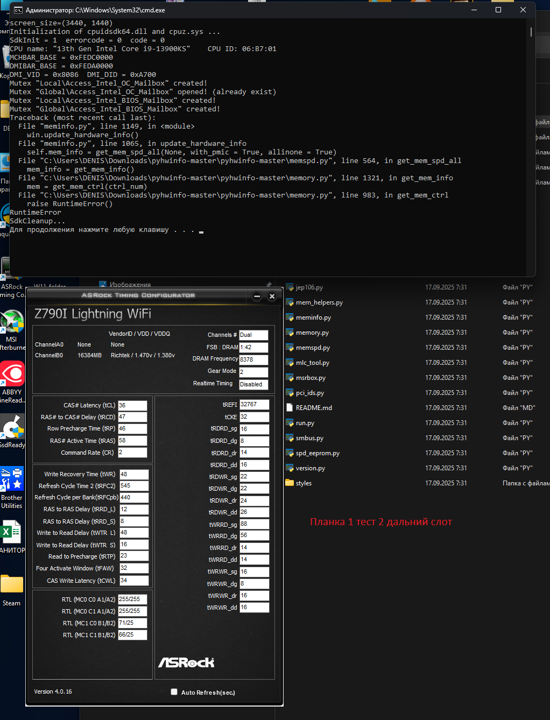Click the memspd.py file icon
This screenshot has height=720, width=550.
click(290, 348)
